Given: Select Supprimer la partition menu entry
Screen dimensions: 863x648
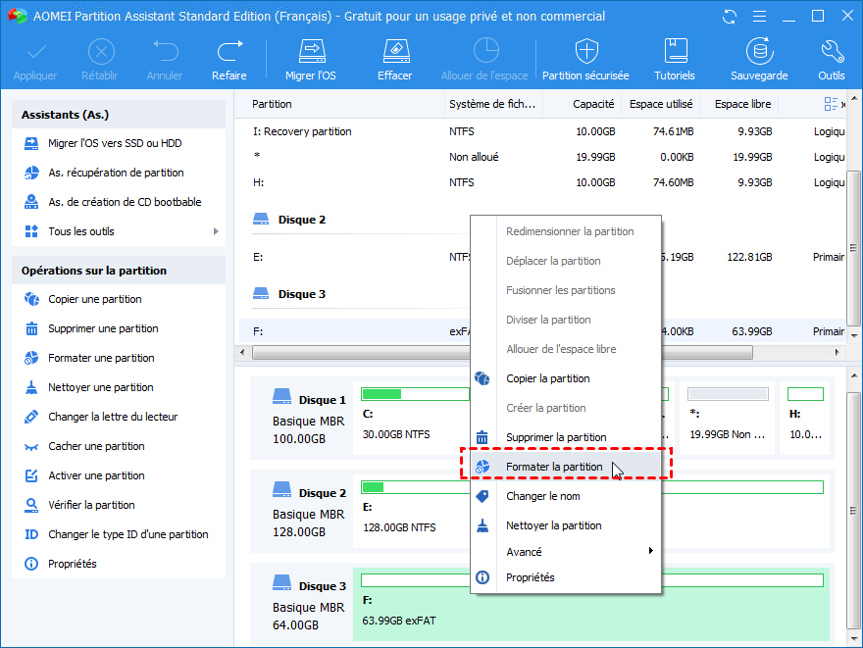Looking at the screenshot, I should pyautogui.click(x=555, y=437).
